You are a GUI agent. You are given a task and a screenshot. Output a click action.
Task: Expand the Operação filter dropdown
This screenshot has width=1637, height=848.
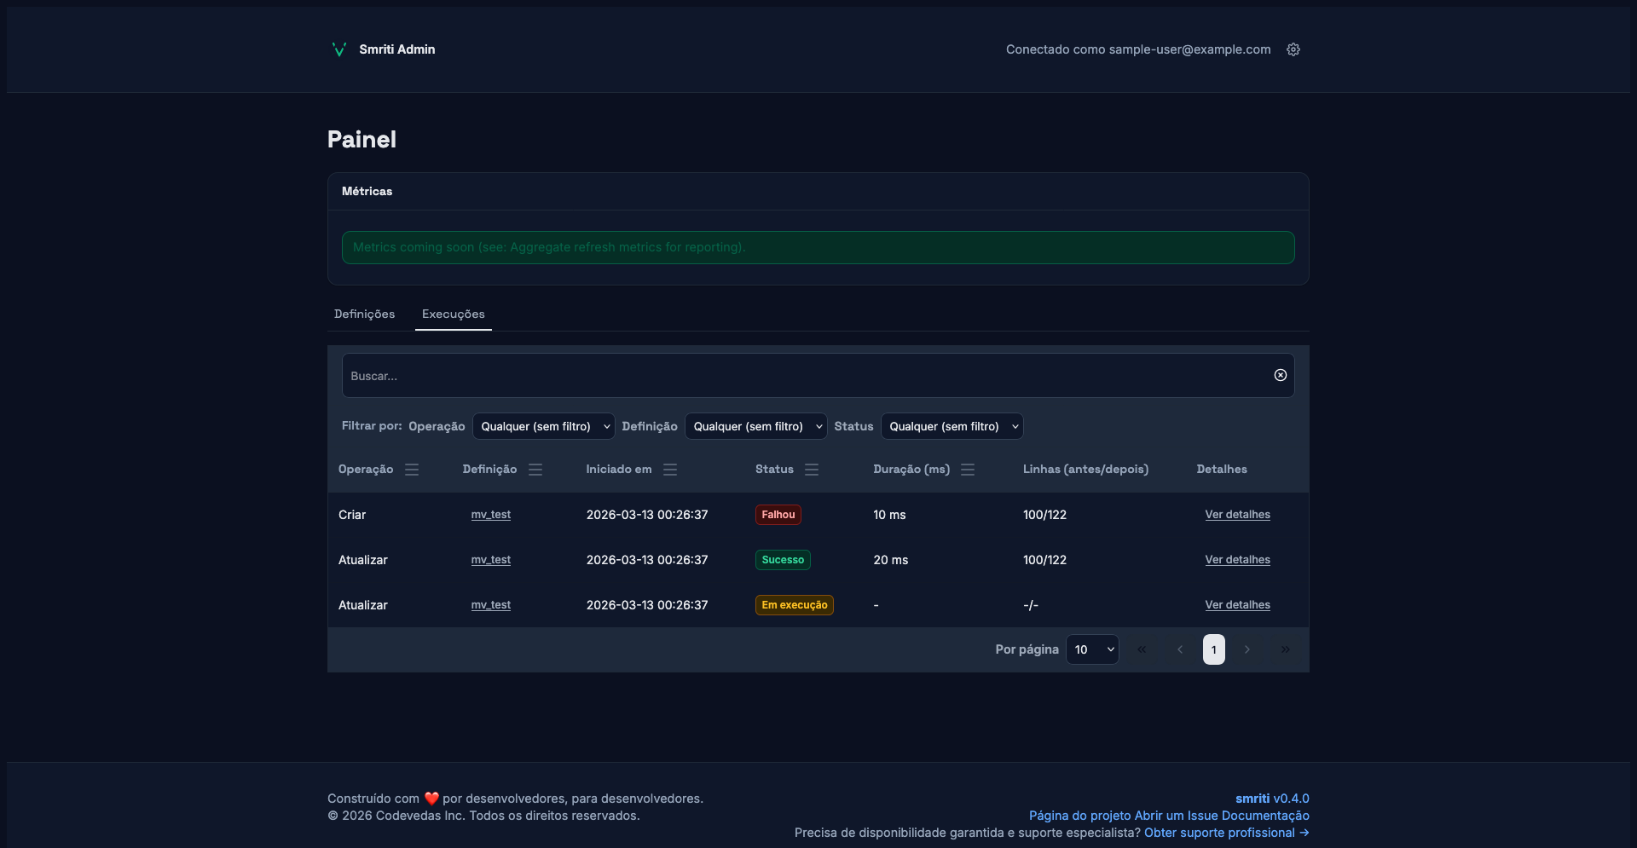[543, 426]
